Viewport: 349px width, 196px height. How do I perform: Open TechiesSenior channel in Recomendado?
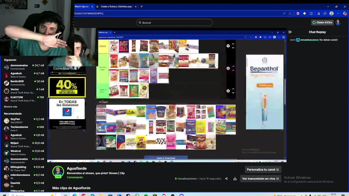tap(24, 128)
